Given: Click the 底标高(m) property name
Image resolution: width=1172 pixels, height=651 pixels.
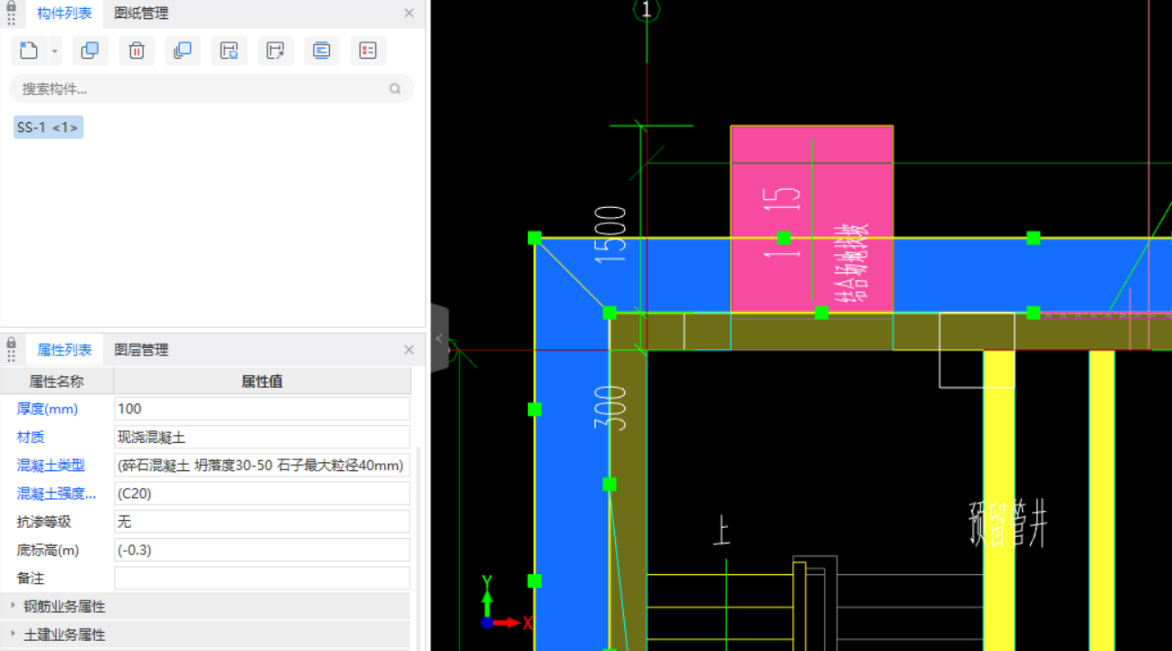Looking at the screenshot, I should [x=48, y=550].
